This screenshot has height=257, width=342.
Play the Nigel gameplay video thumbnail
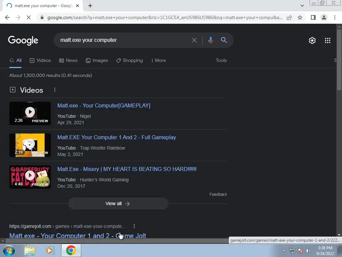(30, 113)
